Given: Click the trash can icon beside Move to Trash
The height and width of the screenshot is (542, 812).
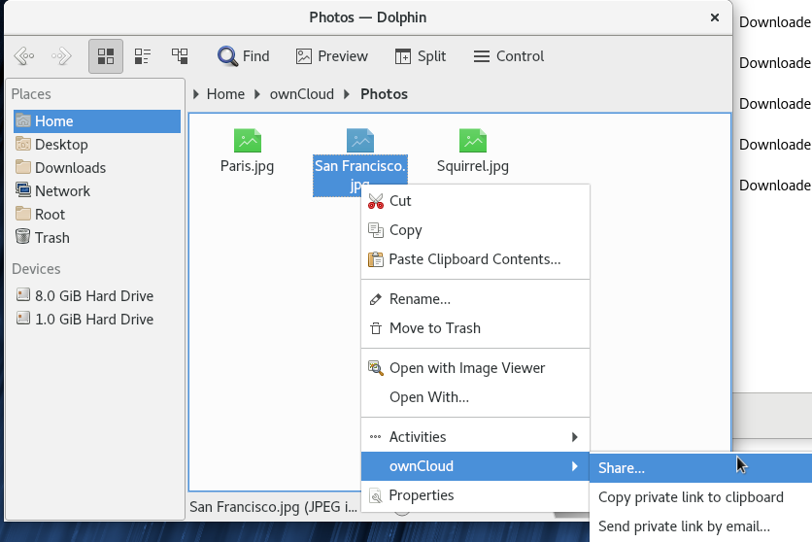Looking at the screenshot, I should 376,328.
